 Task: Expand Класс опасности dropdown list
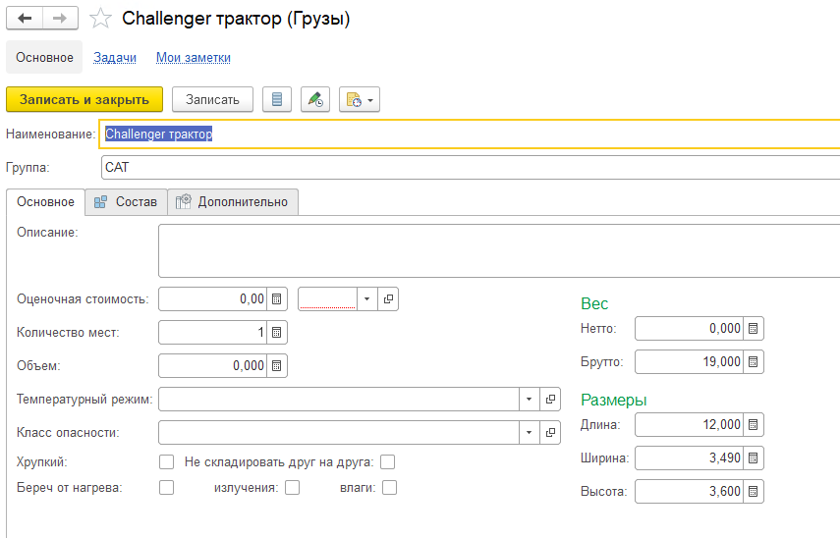528,433
